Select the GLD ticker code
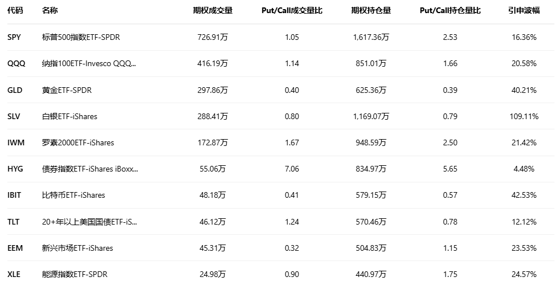The width and height of the screenshot is (559, 285). pyautogui.click(x=15, y=90)
